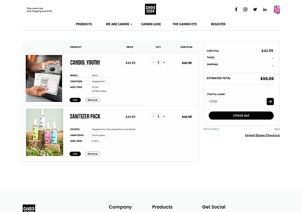
Task: Click the Candid. Youth! product title
Action: 85,63
